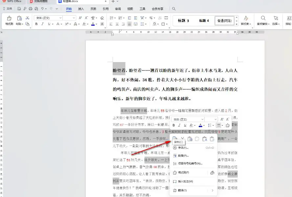Toggle Bold in the floating mini toolbar
This screenshot has width=292, height=197.
pos(173,125)
